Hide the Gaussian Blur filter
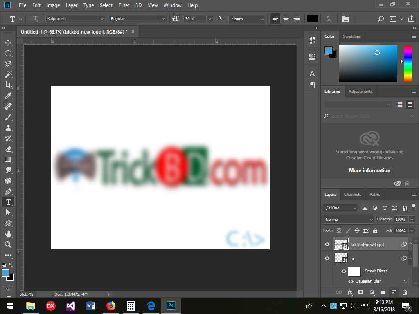Image resolution: width=419 pixels, height=314 pixels. [351, 281]
